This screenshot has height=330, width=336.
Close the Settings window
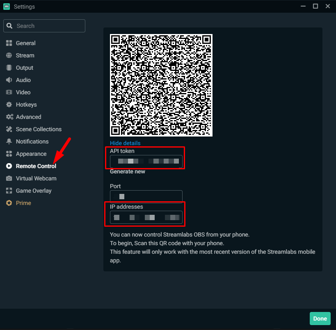[x=328, y=7]
